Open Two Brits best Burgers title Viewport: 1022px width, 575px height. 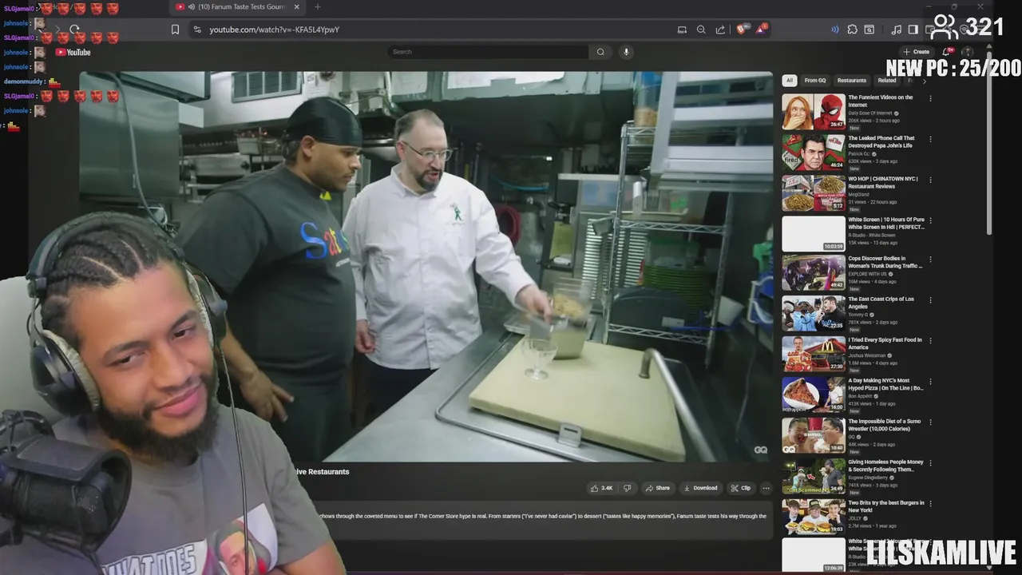[x=886, y=506]
